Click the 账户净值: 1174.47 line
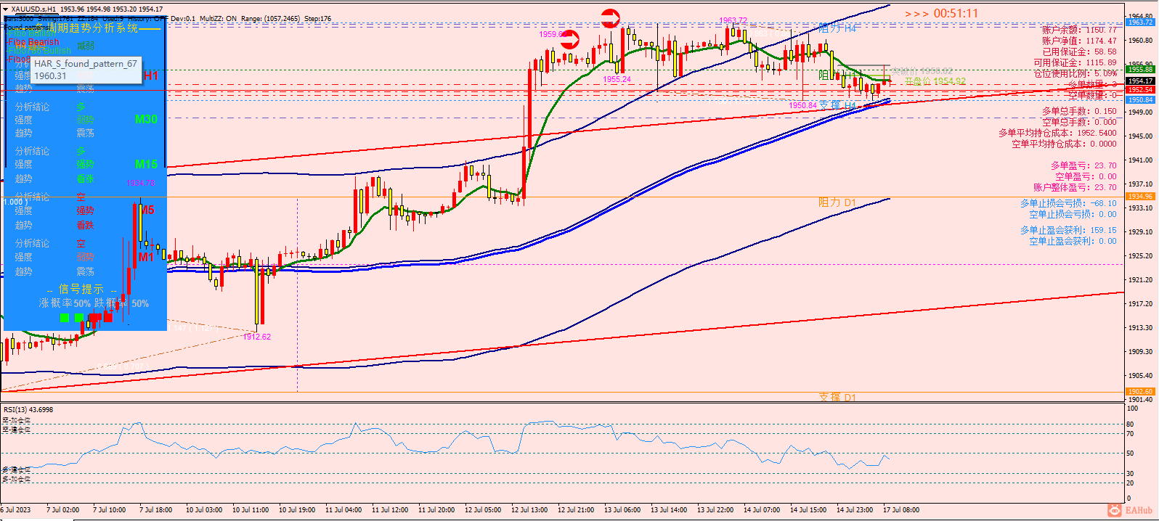Viewport: 1159px width, 521px height. tap(1079, 41)
